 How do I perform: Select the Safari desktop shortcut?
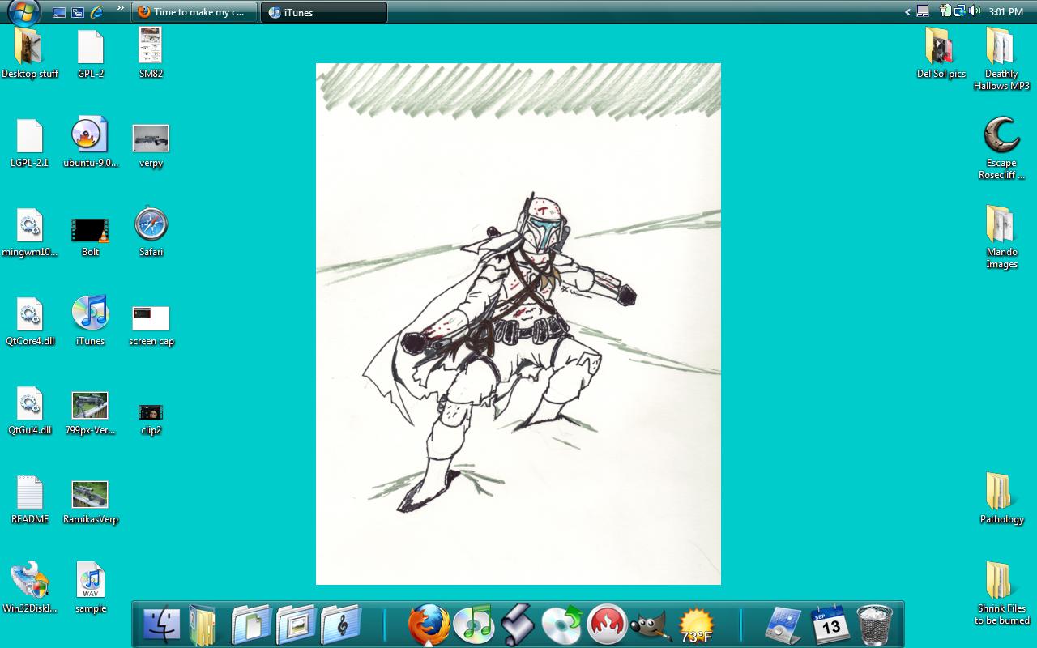(151, 232)
